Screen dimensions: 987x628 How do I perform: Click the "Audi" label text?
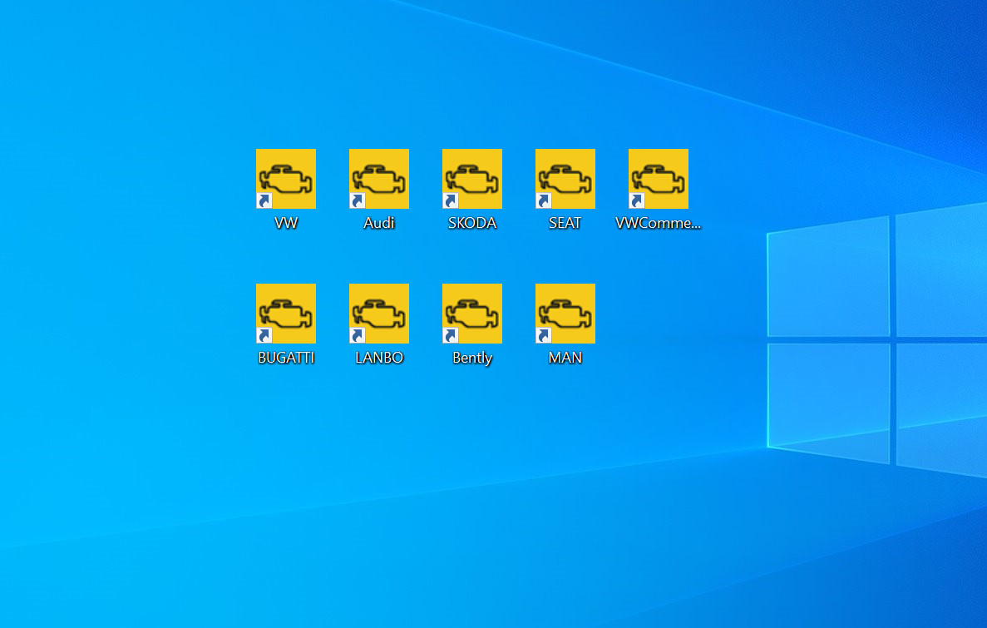379,223
